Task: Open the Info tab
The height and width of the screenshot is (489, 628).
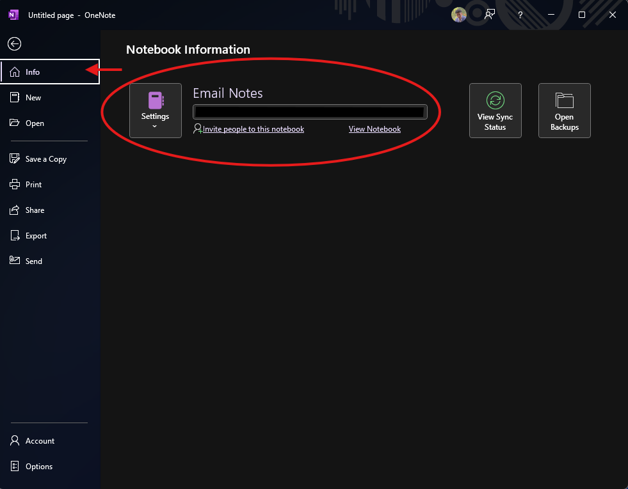Action: pyautogui.click(x=33, y=72)
